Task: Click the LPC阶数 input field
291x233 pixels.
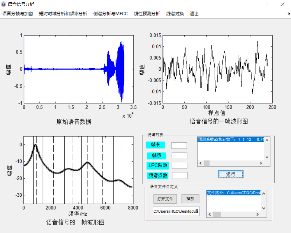Action: (x=179, y=165)
